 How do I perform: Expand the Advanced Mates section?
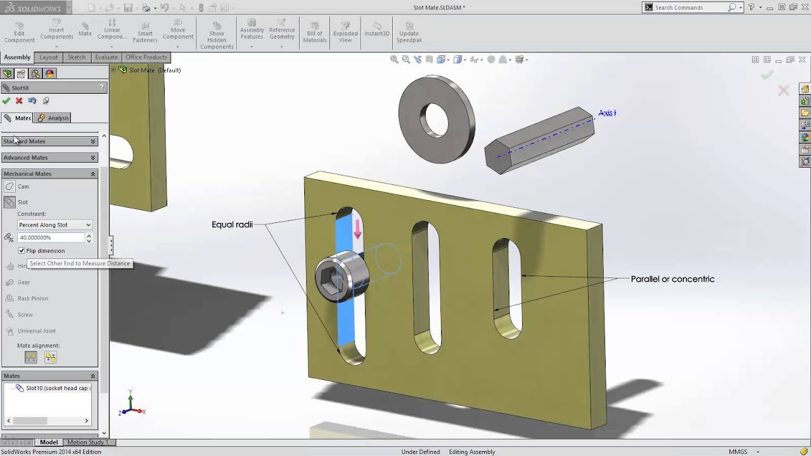tap(49, 158)
